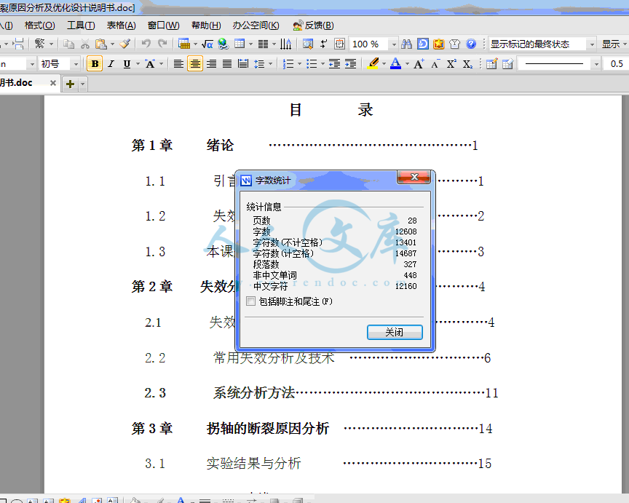This screenshot has height=503, width=629.
Task: Close the 字数统计 dialog with X
Action: (414, 177)
